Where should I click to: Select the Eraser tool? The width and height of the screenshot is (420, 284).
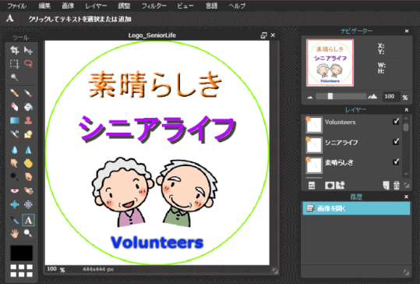[15, 107]
